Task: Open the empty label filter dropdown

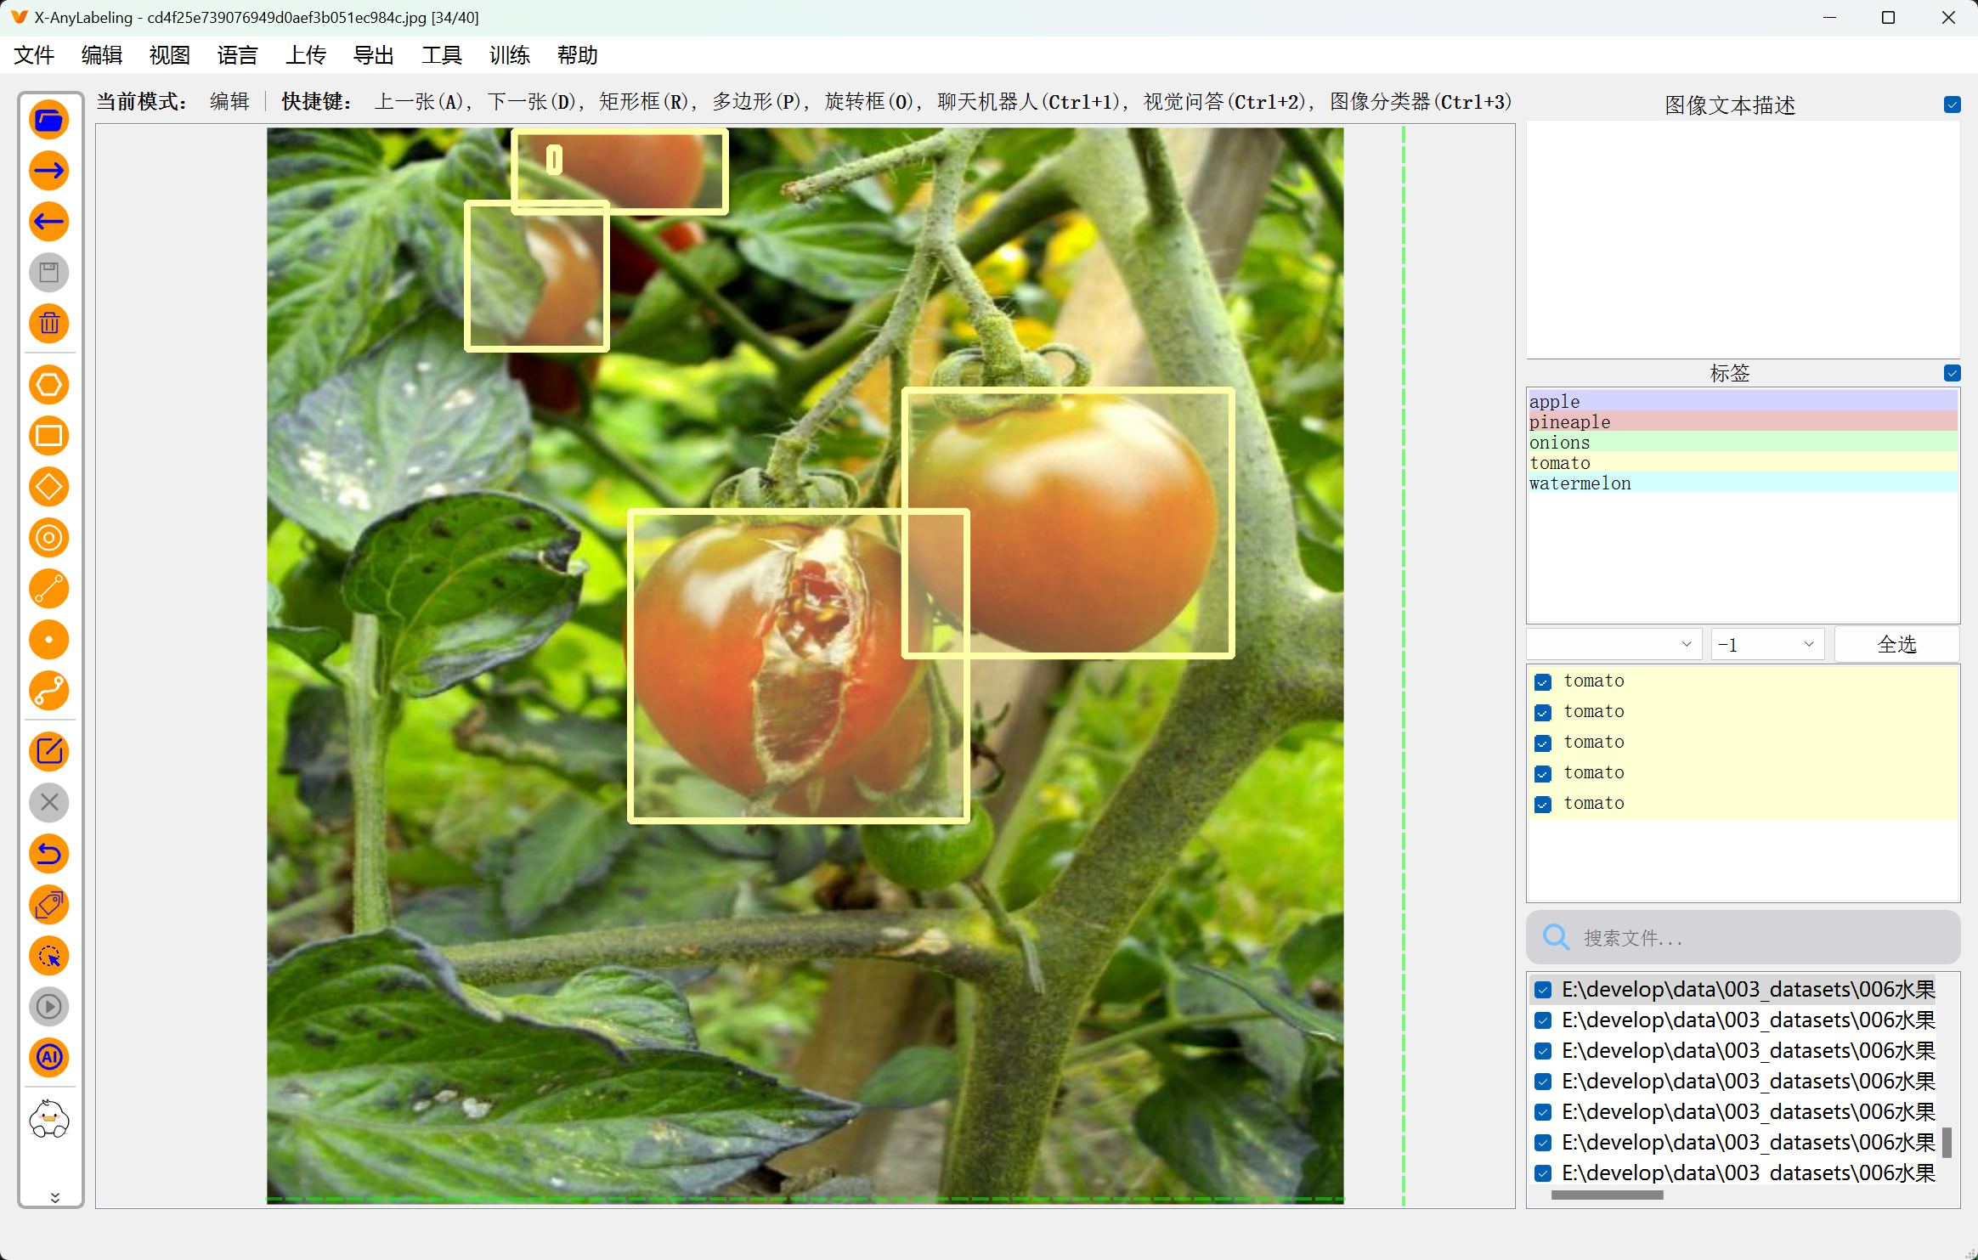Action: pyautogui.click(x=1613, y=644)
